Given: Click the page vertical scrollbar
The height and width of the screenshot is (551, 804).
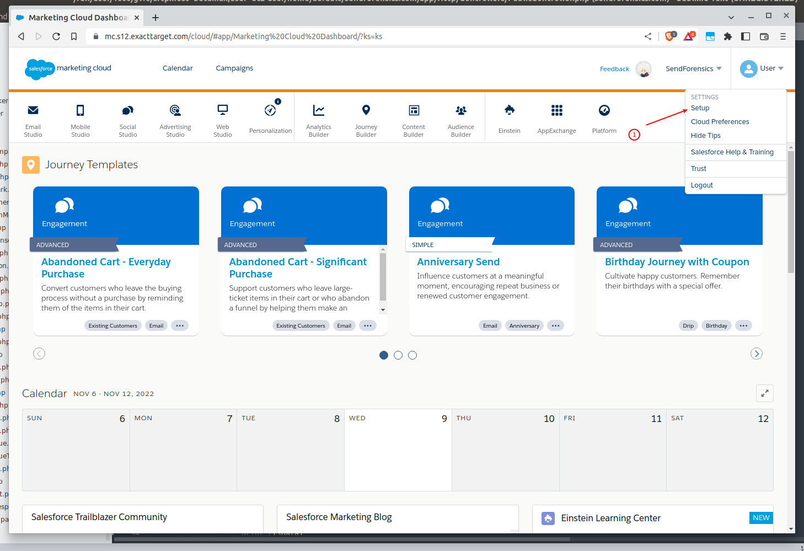Looking at the screenshot, I should tap(791, 212).
